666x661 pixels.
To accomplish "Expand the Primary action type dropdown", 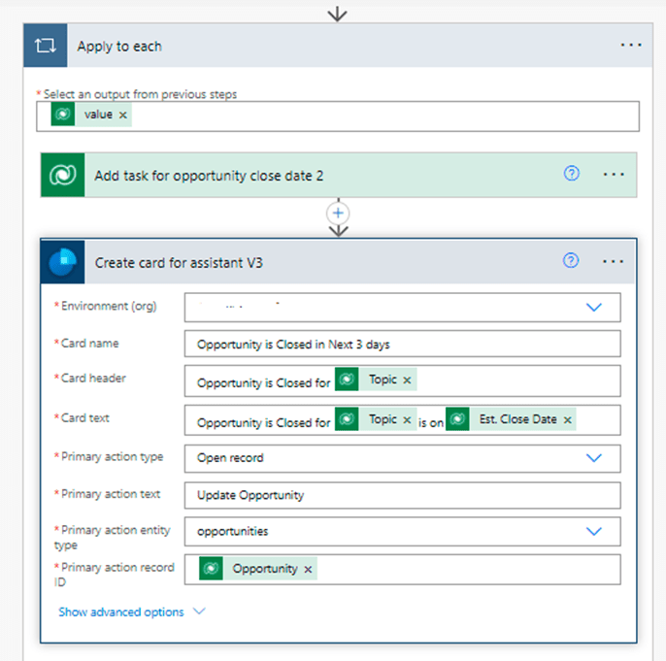I will 594,457.
